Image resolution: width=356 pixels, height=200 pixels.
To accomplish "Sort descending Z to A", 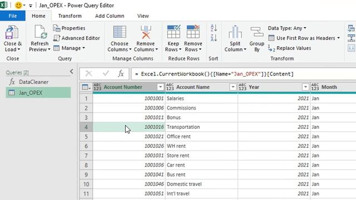I will click(x=214, y=38).
